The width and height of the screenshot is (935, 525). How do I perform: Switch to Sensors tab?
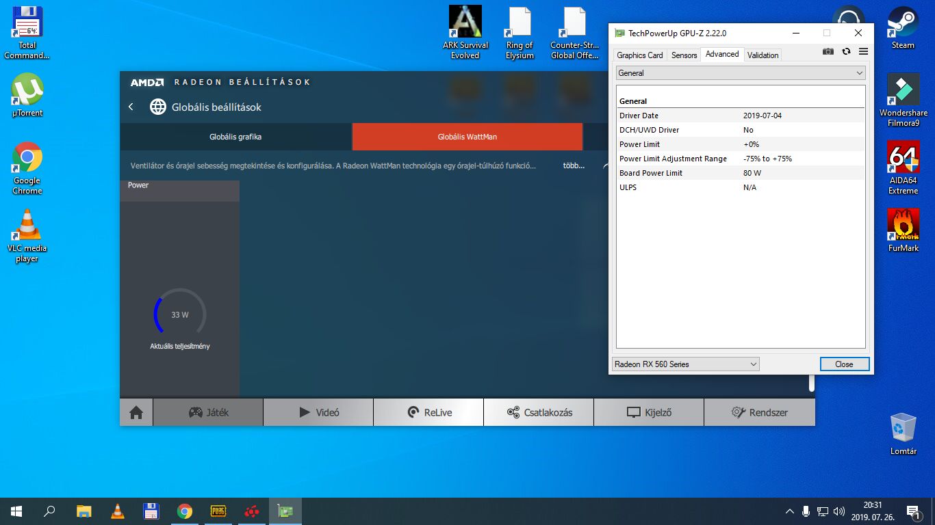[x=684, y=55]
